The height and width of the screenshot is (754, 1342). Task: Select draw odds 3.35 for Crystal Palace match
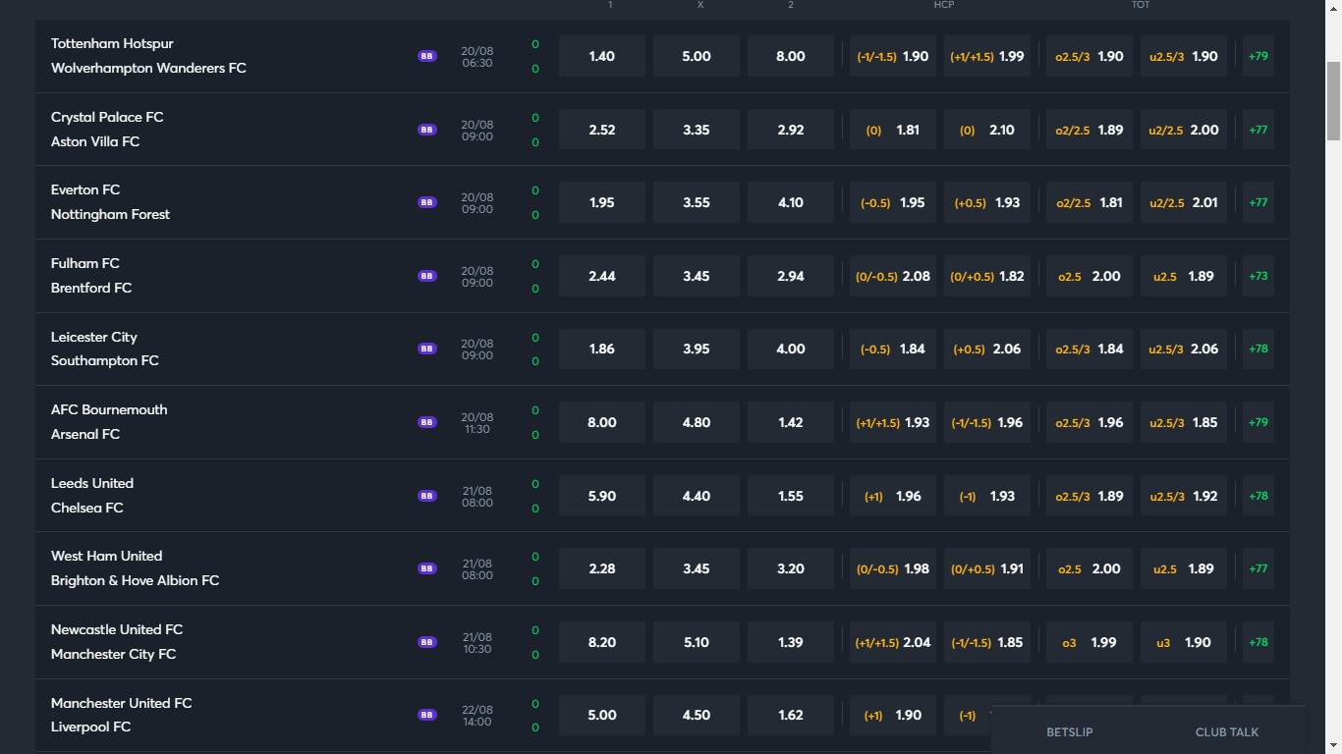697,130
